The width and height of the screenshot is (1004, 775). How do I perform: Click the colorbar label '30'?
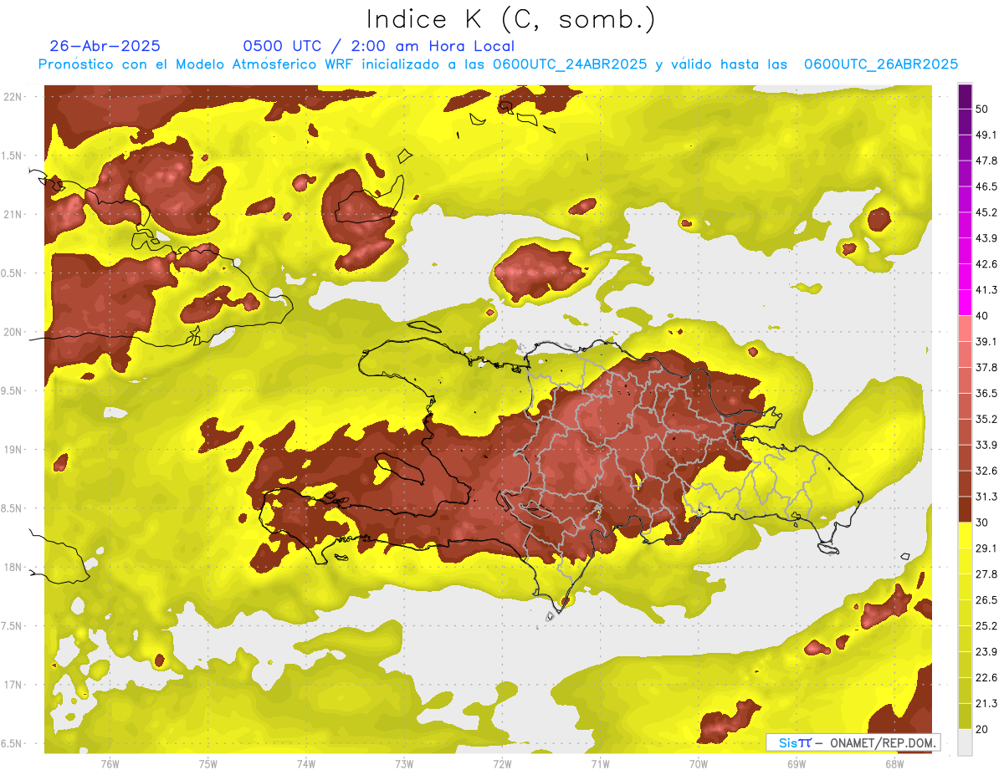[982, 523]
